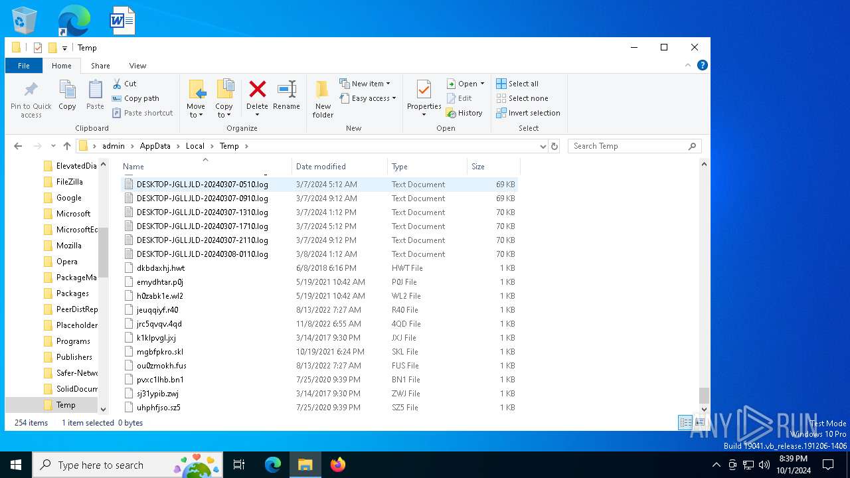Select the Mozilla folder in tree
This screenshot has height=478, width=850.
[69, 246]
